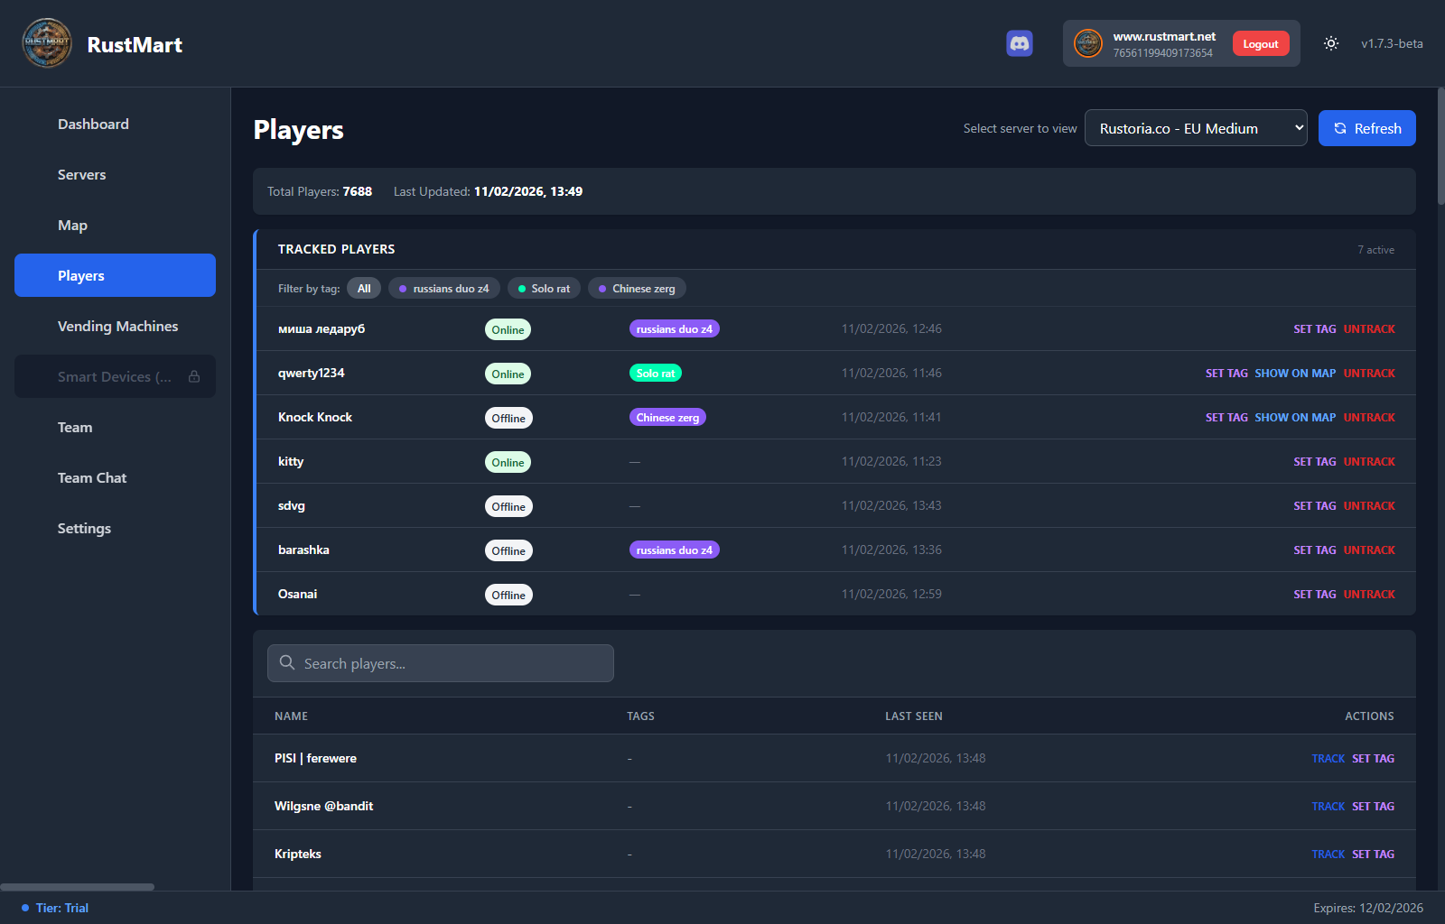
Task: Open the Vending Machines section
Action: pyautogui.click(x=117, y=326)
